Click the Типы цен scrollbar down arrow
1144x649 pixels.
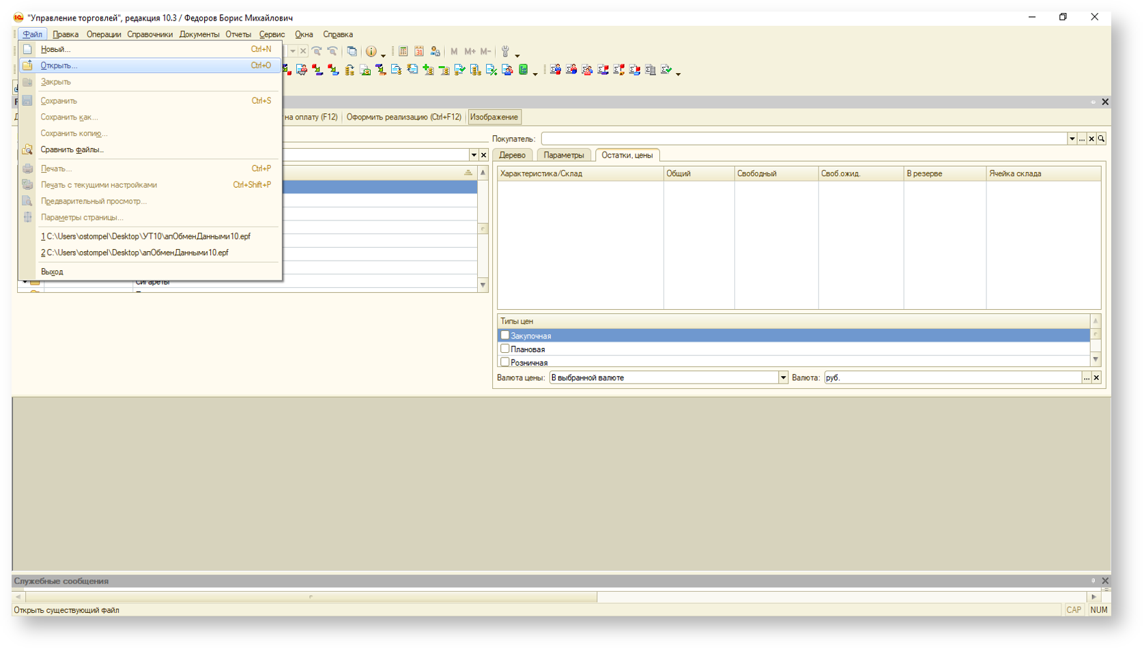point(1096,360)
